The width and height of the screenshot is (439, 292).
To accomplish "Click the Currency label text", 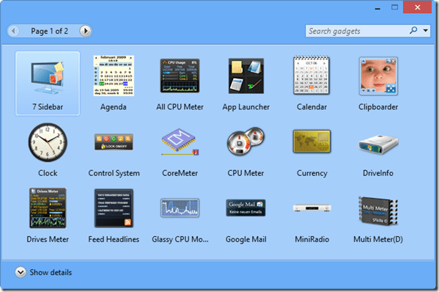I will pos(312,173).
